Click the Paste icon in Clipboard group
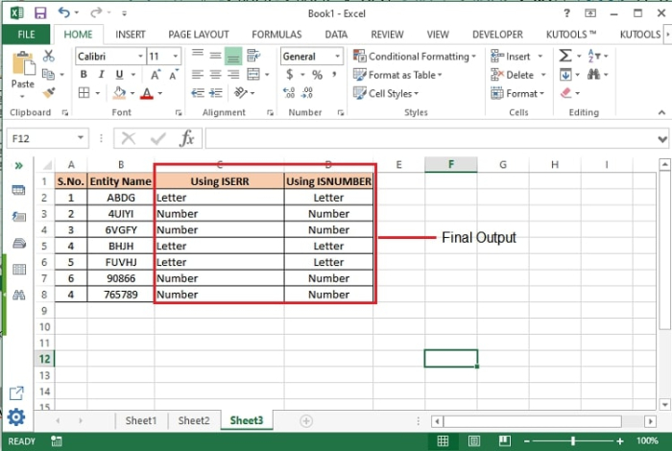Viewport: 672px width, 451px height. 22,67
